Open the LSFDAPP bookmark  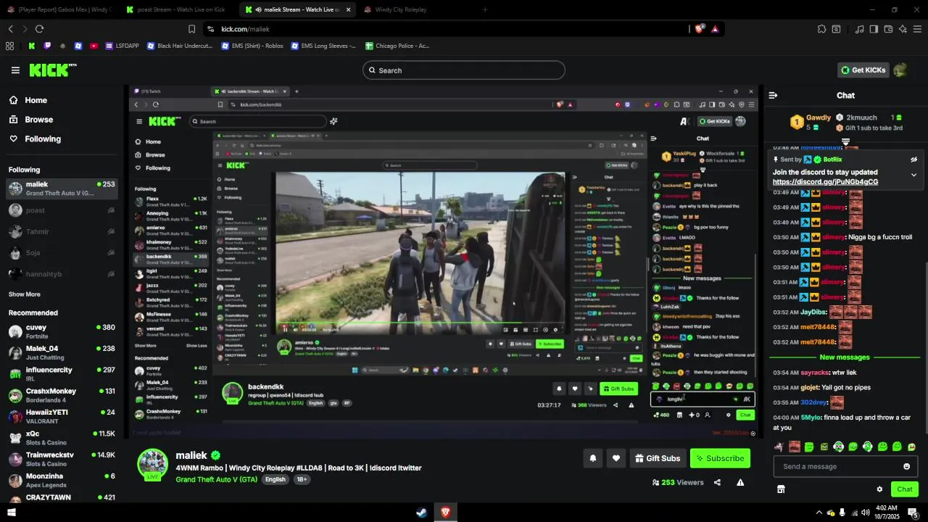point(122,46)
